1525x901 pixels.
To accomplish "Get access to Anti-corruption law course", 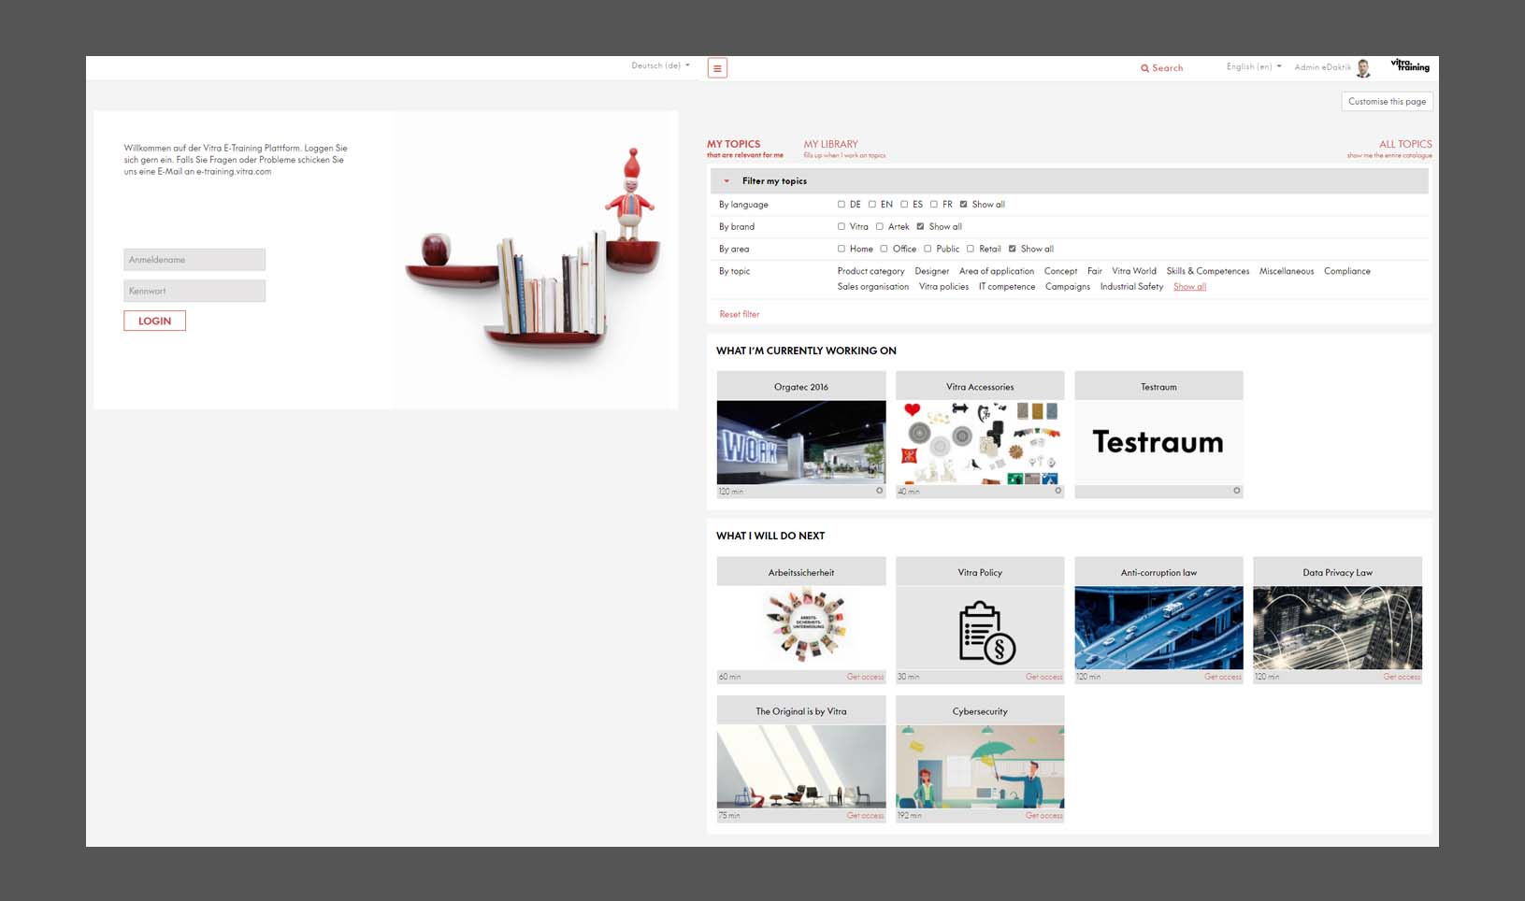I will coord(1222,677).
